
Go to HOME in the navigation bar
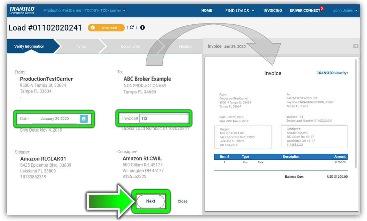click(207, 10)
